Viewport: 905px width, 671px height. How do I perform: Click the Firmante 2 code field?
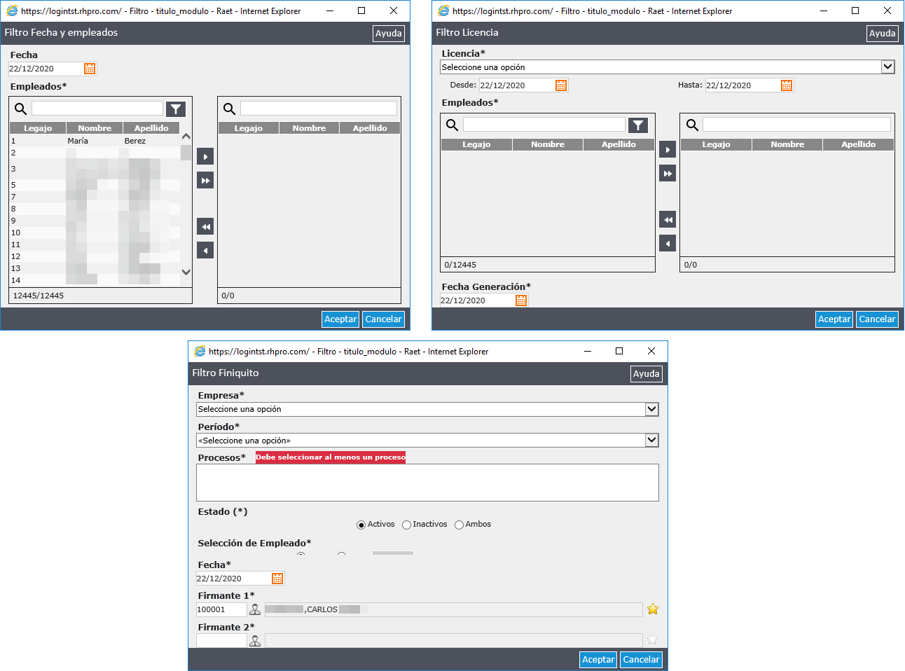221,640
